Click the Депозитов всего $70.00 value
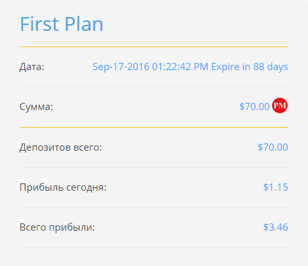308x266 pixels. coord(273,147)
